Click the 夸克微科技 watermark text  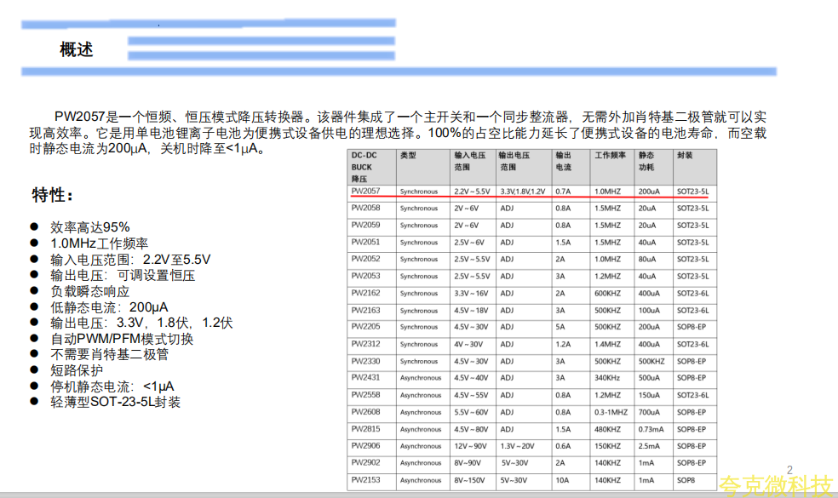(x=775, y=487)
